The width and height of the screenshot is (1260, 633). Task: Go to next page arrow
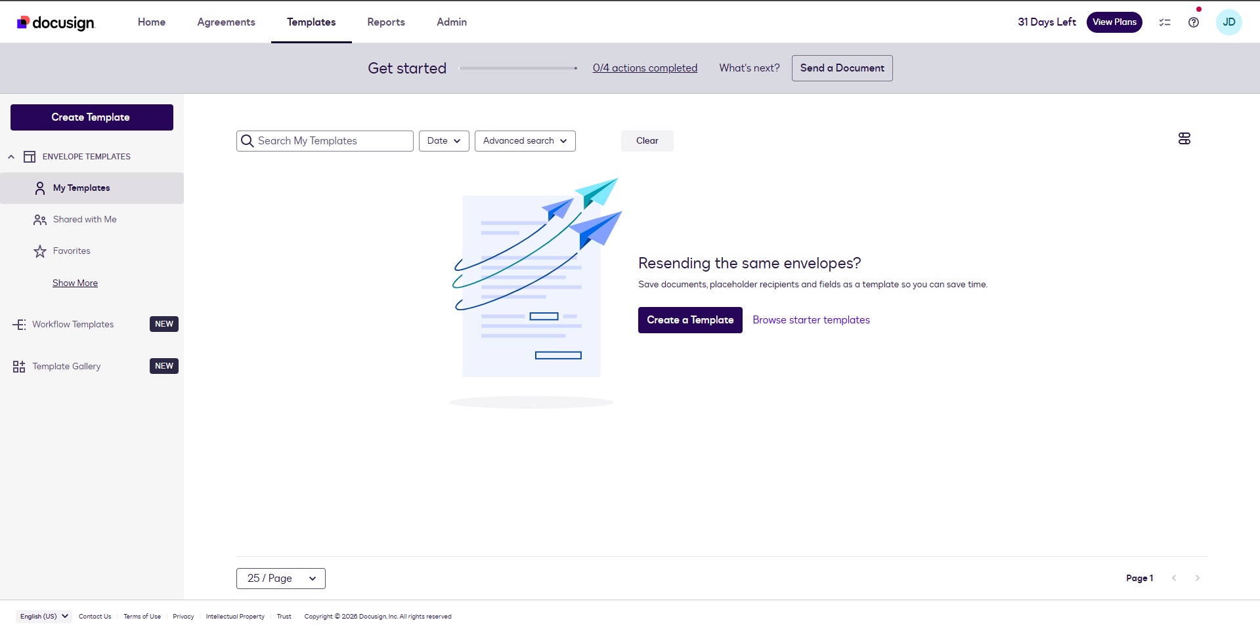pos(1198,578)
